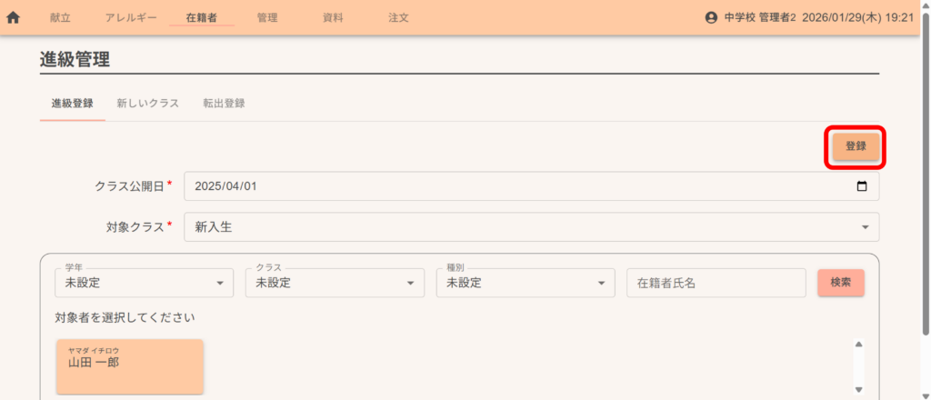Open the 資料 menu

point(333,17)
